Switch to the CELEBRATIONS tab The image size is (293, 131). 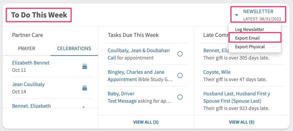[74, 49]
